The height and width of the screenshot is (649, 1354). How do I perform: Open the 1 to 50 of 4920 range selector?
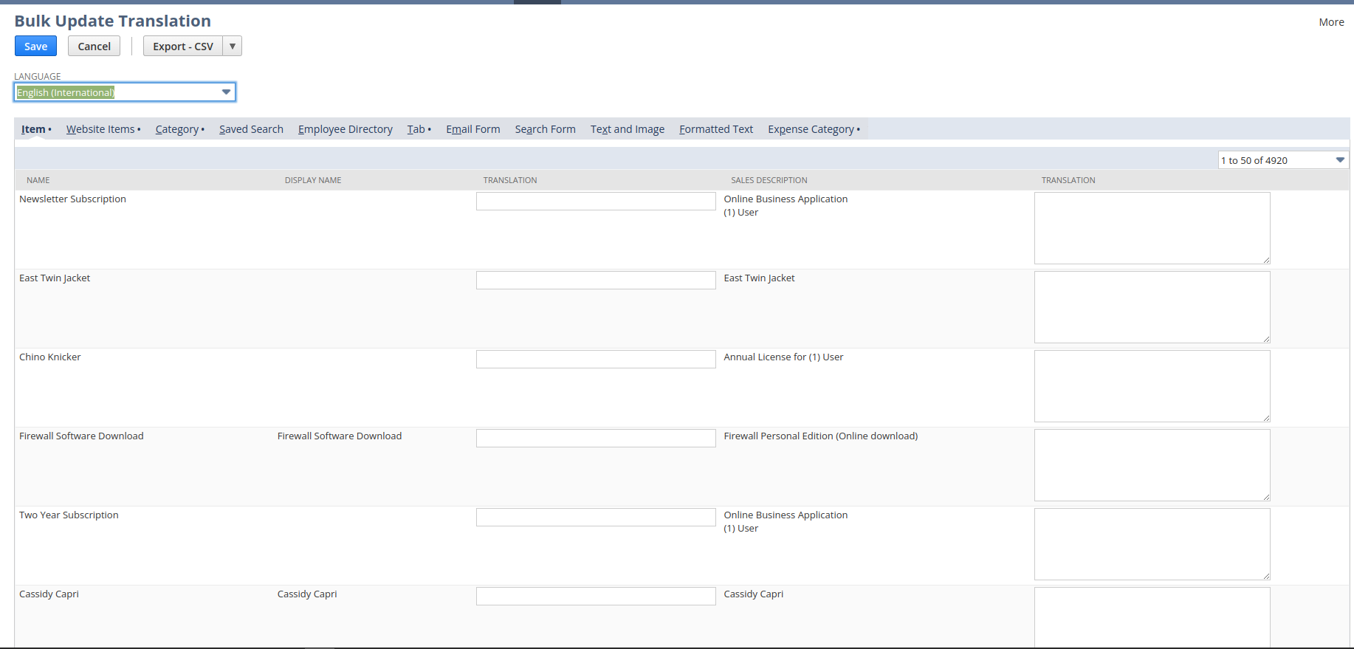coord(1282,160)
